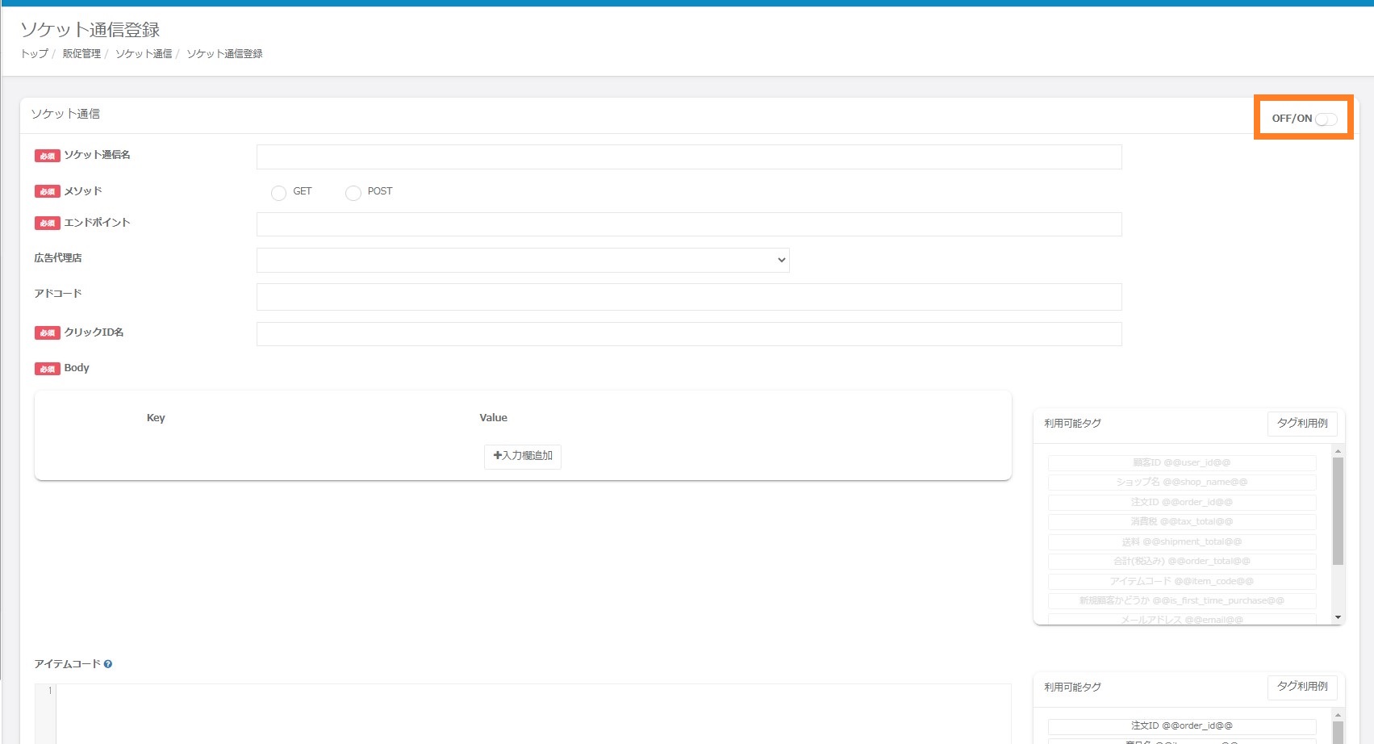Navigate to ソケット通信 in the breadcrumb
The image size is (1374, 744).
coord(144,54)
